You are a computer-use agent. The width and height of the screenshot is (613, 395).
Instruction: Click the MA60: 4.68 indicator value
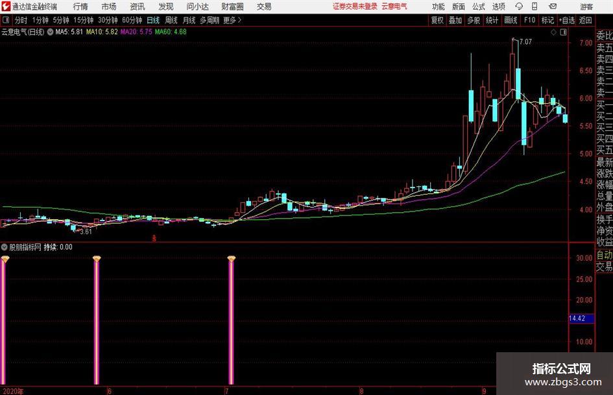pyautogui.click(x=171, y=32)
